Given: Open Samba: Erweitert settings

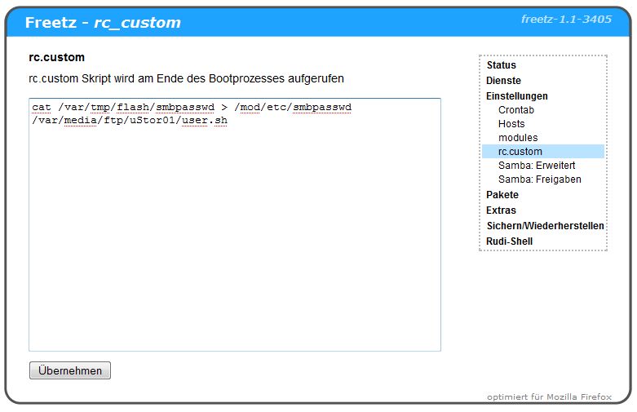Looking at the screenshot, I should point(536,166).
